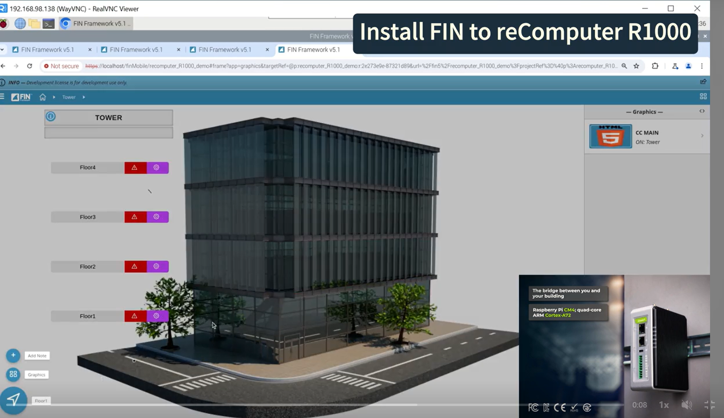Viewport: 724px width, 418px height.
Task: Open Floor3 purple settings gear
Action: (x=157, y=217)
